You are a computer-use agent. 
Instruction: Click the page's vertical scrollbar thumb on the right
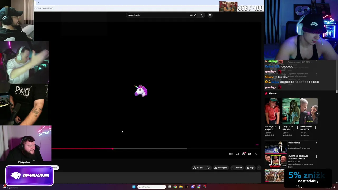[x=337, y=92]
